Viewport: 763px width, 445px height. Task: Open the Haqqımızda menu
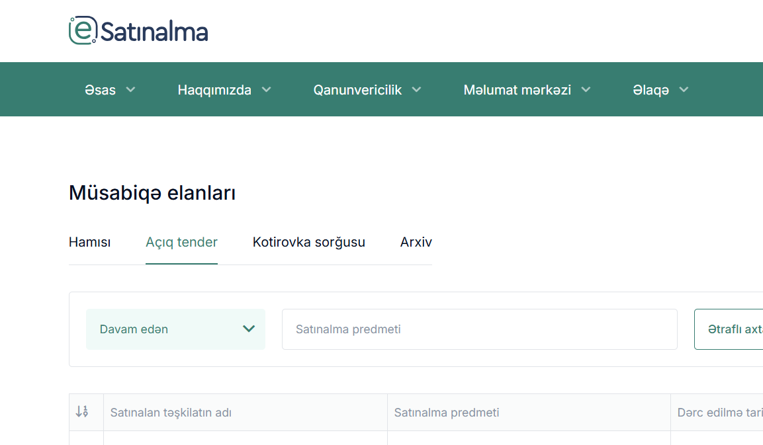214,90
